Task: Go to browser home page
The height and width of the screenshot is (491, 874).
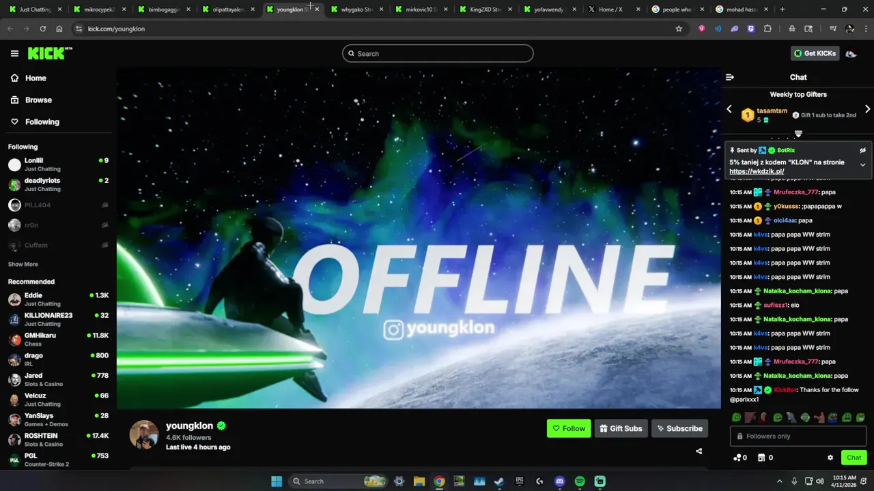Action: (59, 29)
